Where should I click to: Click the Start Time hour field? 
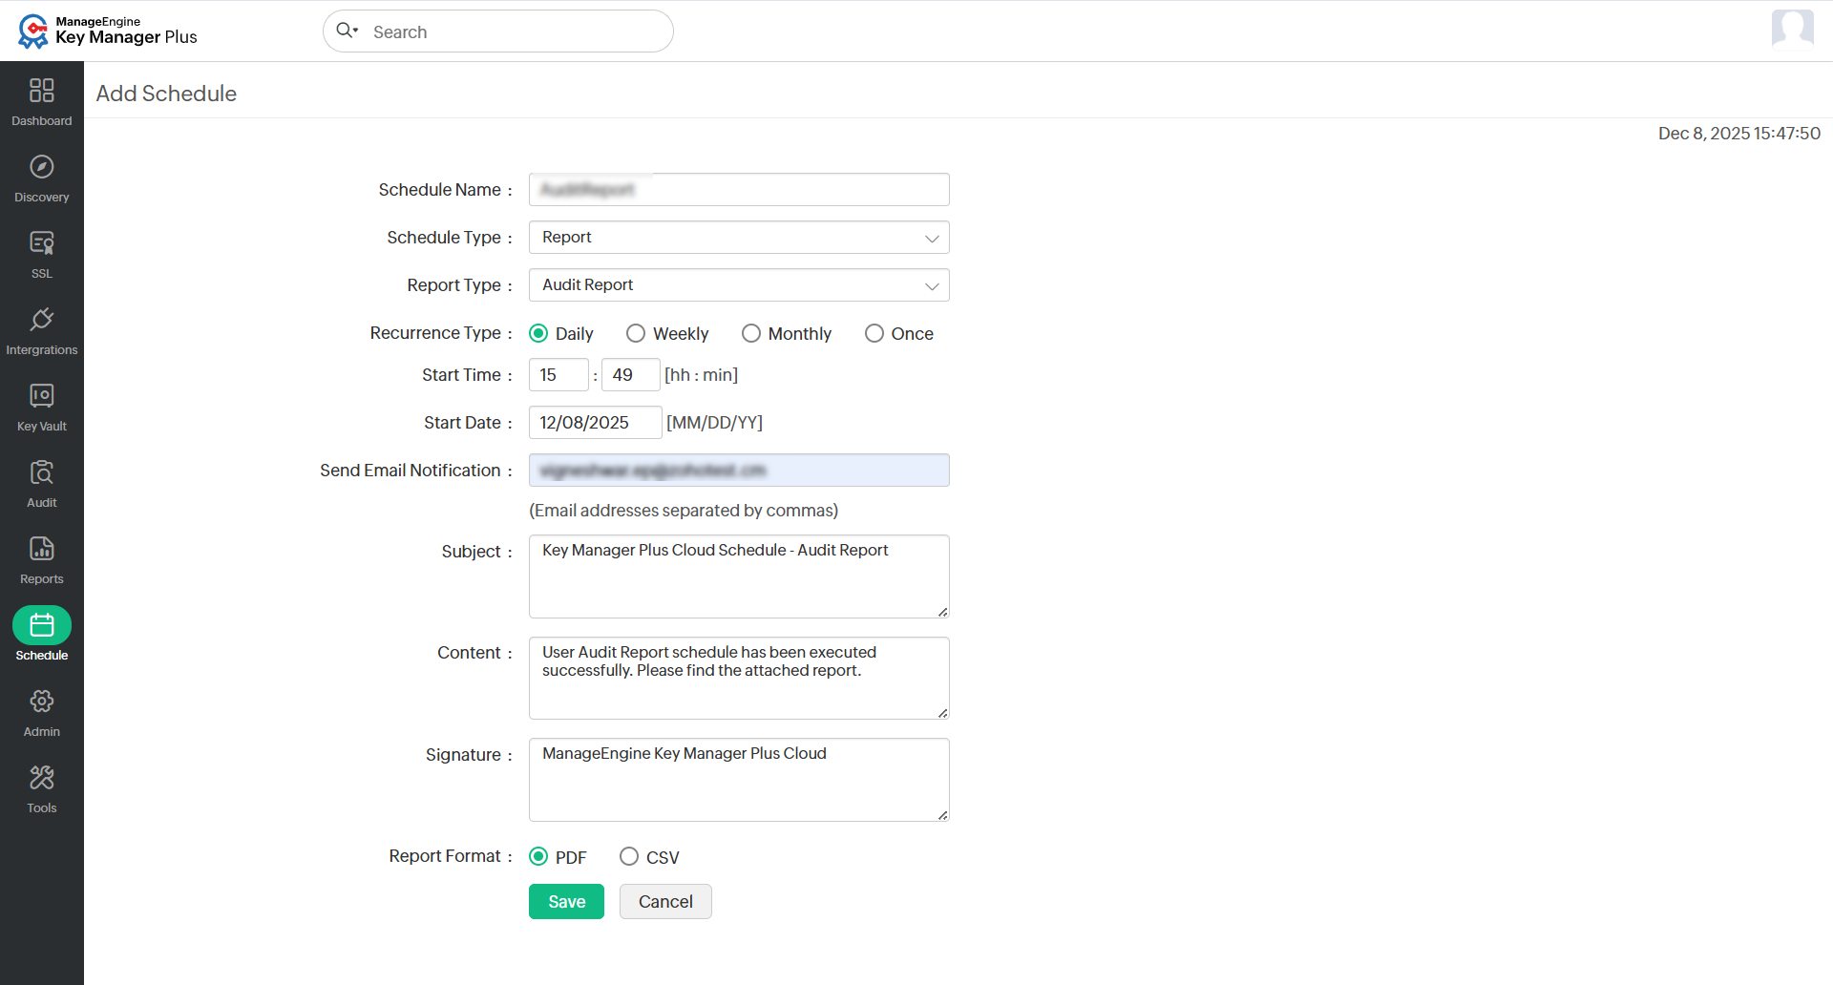558,375
